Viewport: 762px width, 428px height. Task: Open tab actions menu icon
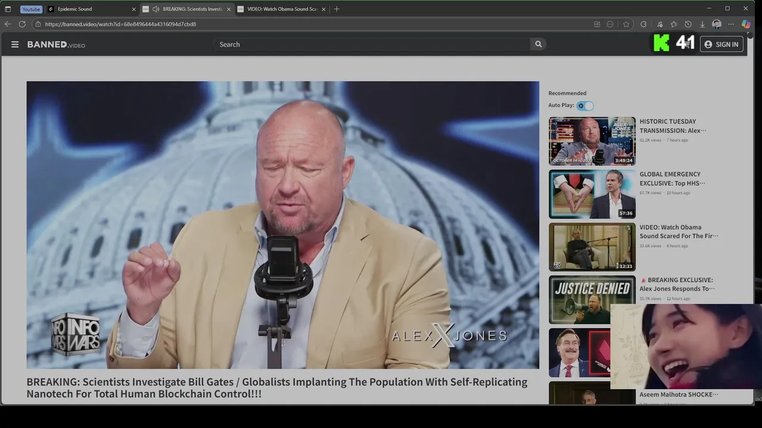click(8, 9)
